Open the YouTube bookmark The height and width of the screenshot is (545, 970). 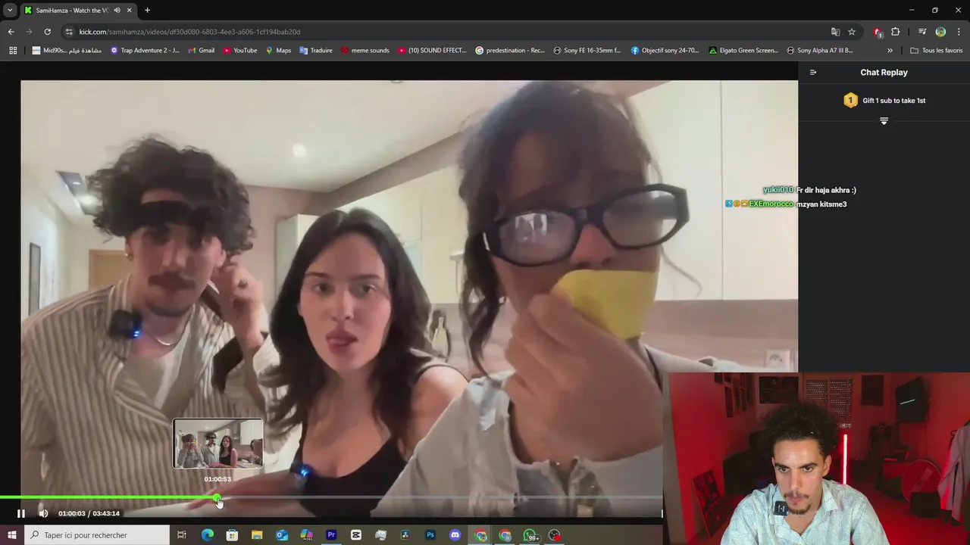tap(240, 51)
